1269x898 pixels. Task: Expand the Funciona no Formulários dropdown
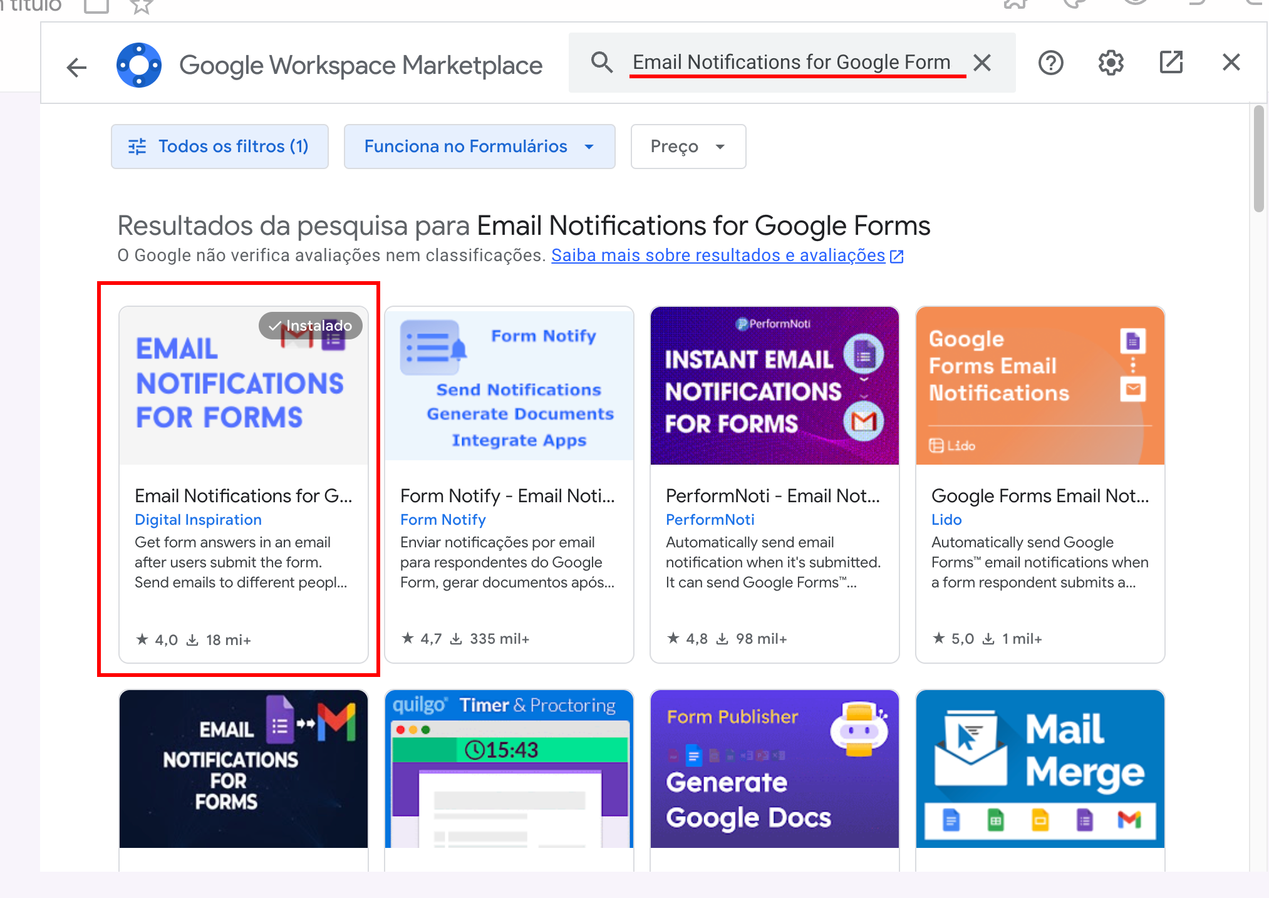(479, 147)
